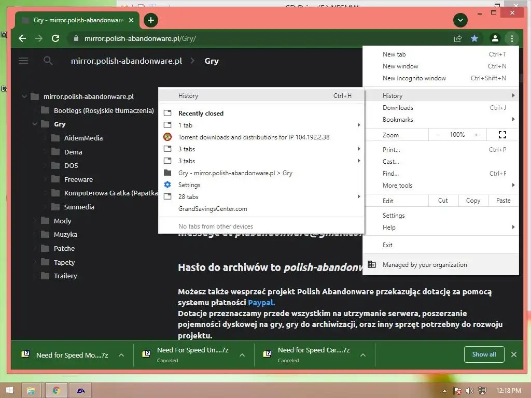Click Show all downloads button

tap(484, 354)
